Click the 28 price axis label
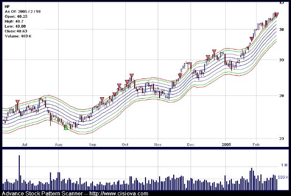Viewport: 291px width, 196px height. pos(282,96)
